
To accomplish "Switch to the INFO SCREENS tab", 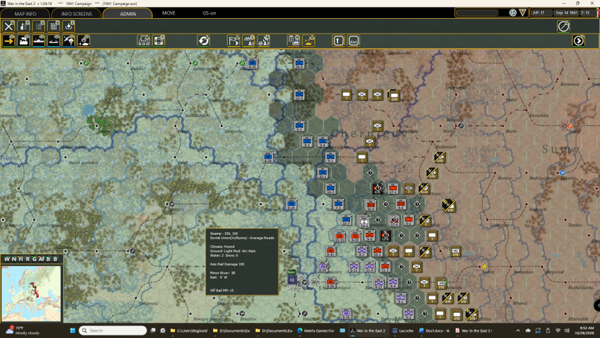I will click(x=76, y=13).
